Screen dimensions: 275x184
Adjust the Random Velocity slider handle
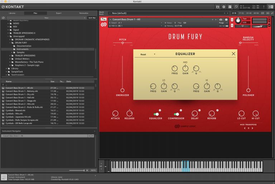240,43
